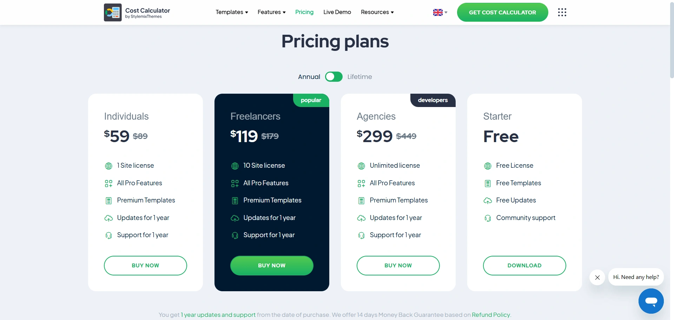This screenshot has width=674, height=320.
Task: Click the headset icon for Support for 1 year
Action: point(108,235)
